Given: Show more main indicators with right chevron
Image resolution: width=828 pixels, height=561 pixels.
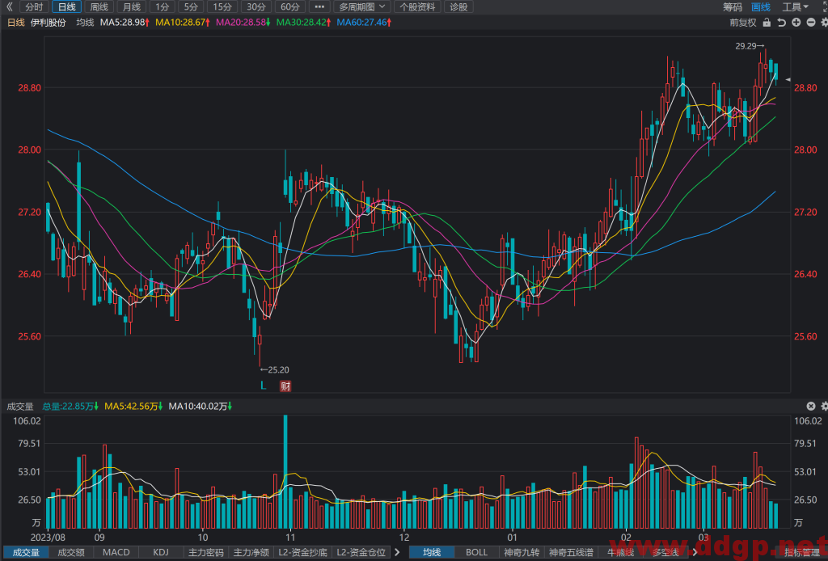Looking at the screenshot, I should pos(695,552).
